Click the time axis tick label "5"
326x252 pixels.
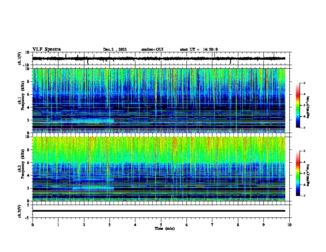[x=161, y=225]
